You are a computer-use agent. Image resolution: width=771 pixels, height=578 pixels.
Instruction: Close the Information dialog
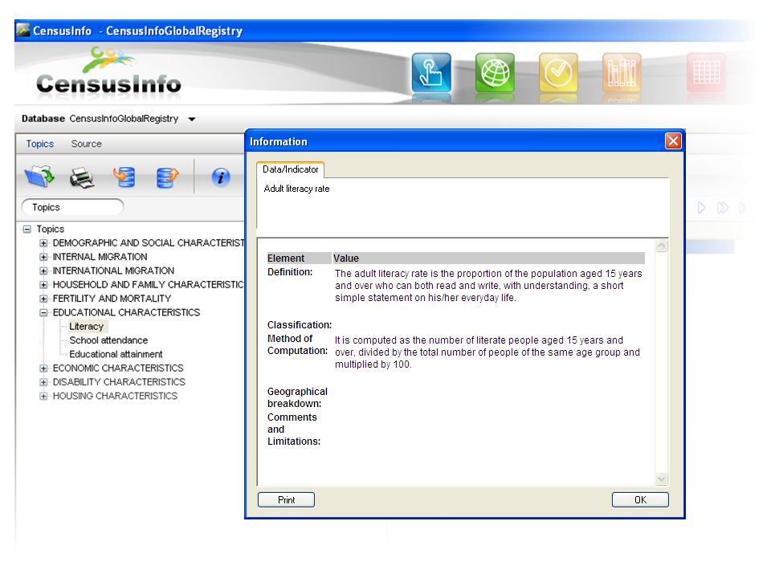click(673, 141)
